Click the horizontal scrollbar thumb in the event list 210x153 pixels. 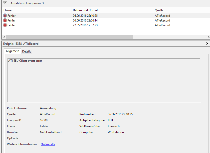coord(70,37)
